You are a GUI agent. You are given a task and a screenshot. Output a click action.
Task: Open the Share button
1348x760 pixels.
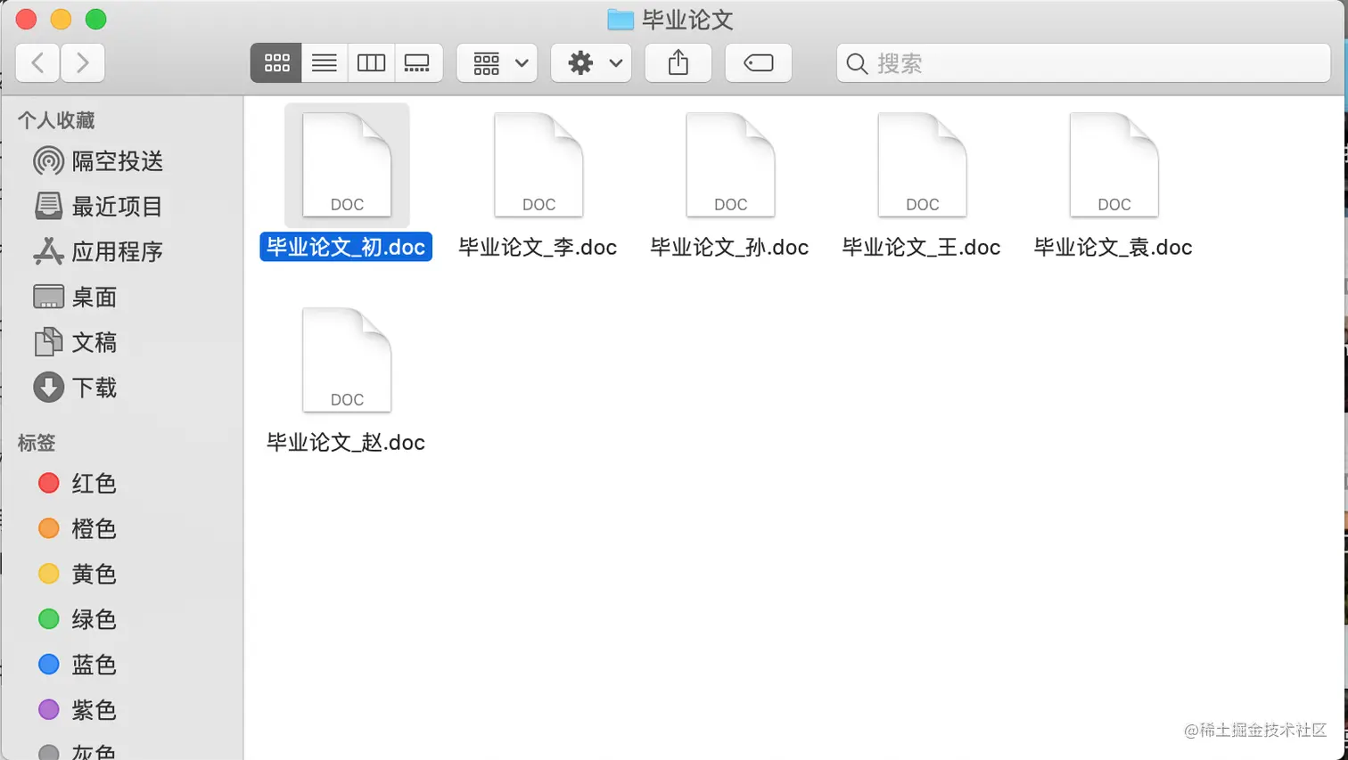pos(678,62)
